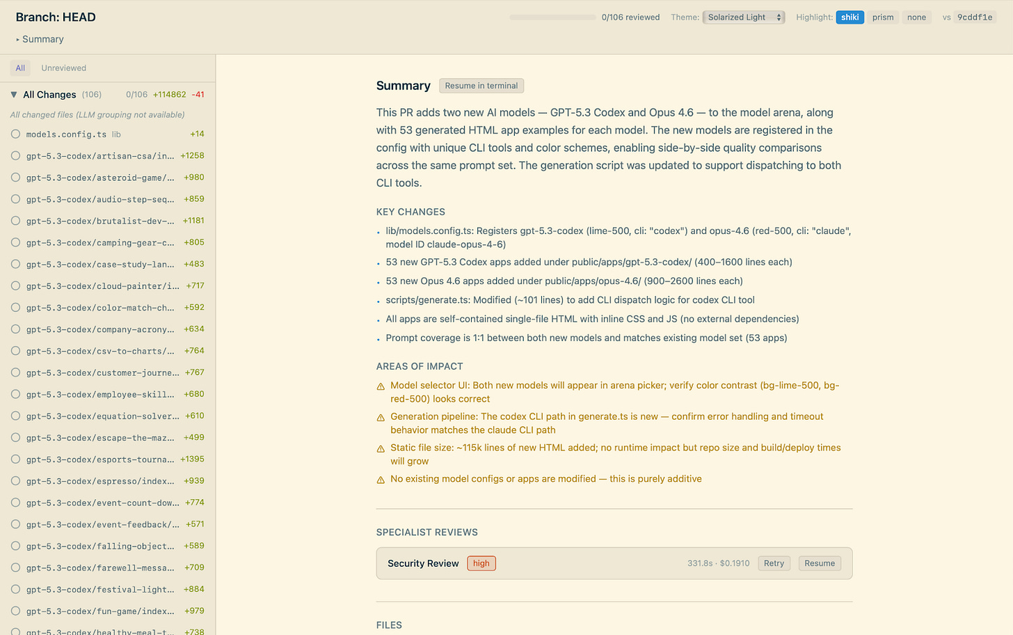The image size is (1013, 635).
Task: Retry the Security Review
Action: pyautogui.click(x=774, y=563)
